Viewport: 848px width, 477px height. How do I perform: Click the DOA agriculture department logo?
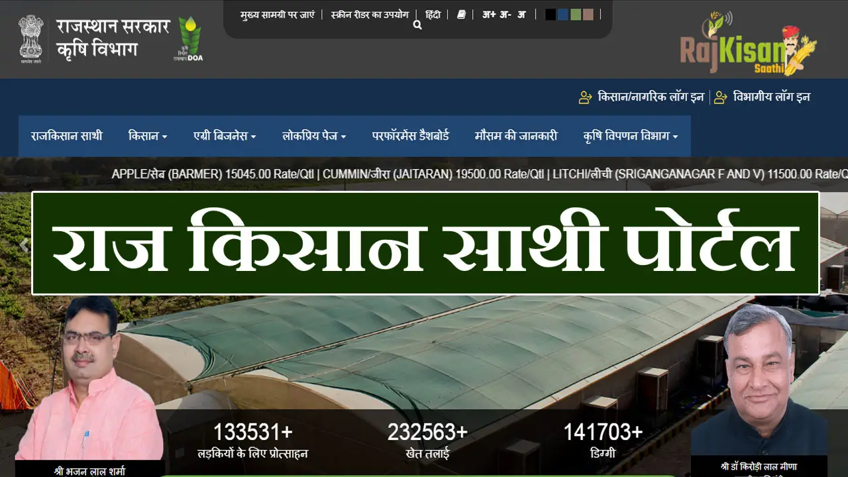[189, 39]
